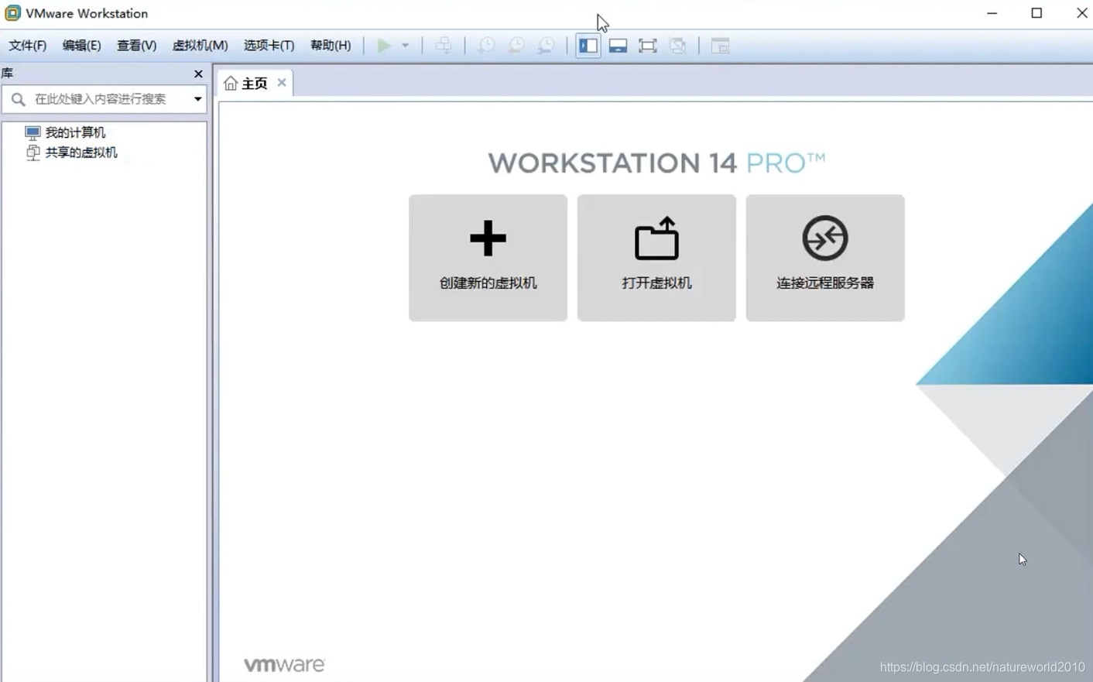This screenshot has width=1093, height=682.
Task: Select 我的计算机 in library tree
Action: tap(75, 132)
